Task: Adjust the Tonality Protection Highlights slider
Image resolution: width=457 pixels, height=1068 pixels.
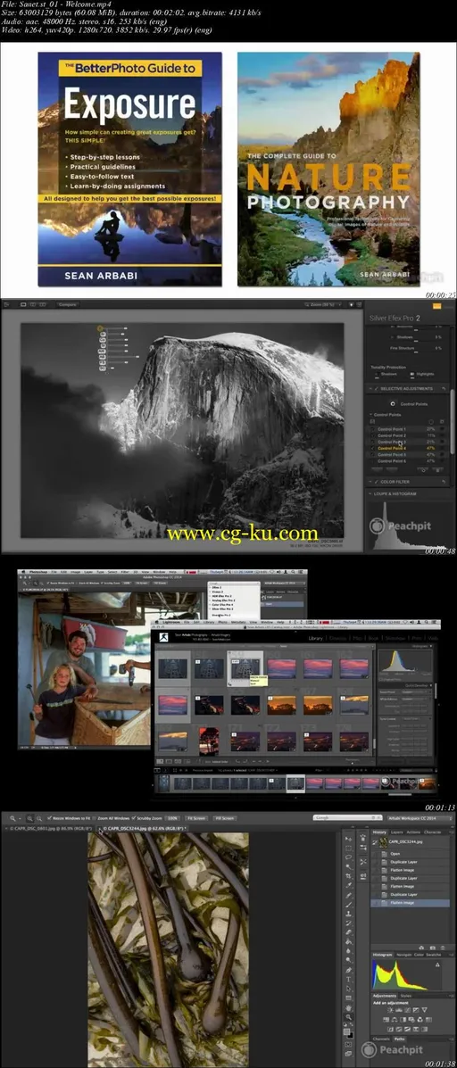Action: (412, 378)
